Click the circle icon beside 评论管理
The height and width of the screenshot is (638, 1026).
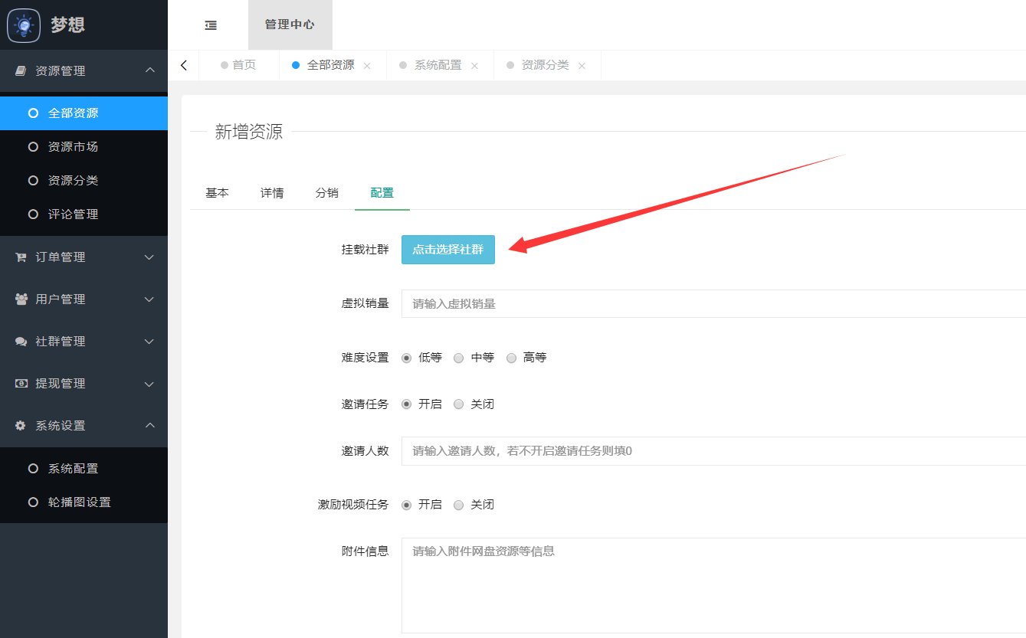pos(33,214)
